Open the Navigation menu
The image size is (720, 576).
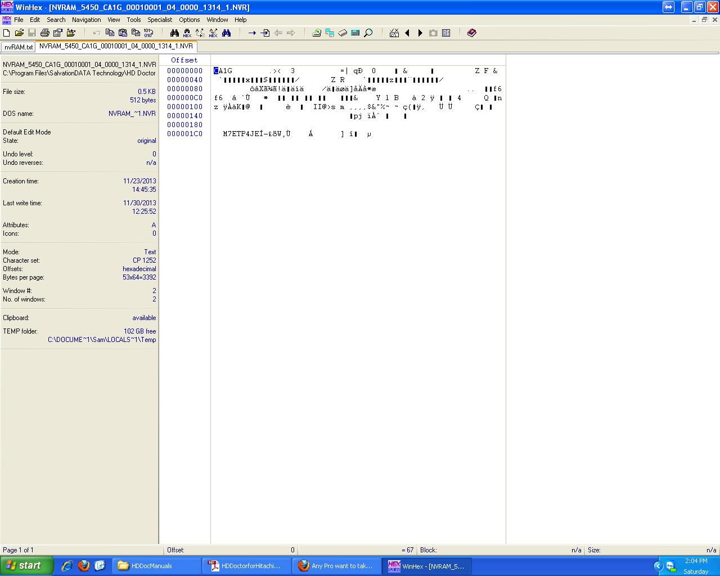pyautogui.click(x=87, y=20)
